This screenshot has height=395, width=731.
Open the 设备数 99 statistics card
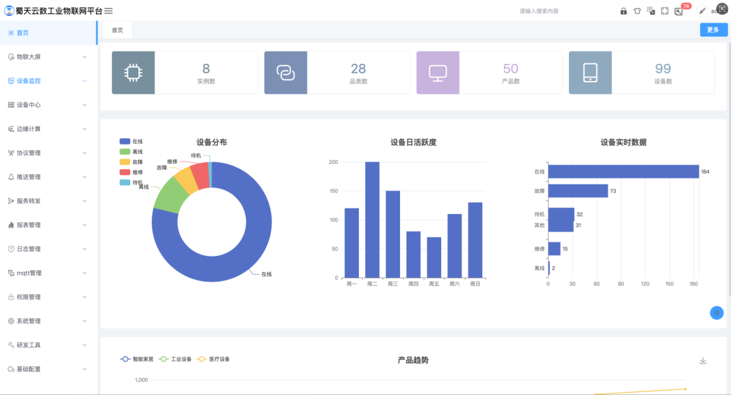click(x=641, y=73)
